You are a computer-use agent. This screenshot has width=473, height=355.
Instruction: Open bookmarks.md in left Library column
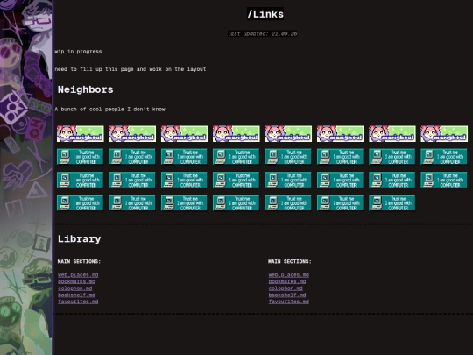pyautogui.click(x=76, y=281)
